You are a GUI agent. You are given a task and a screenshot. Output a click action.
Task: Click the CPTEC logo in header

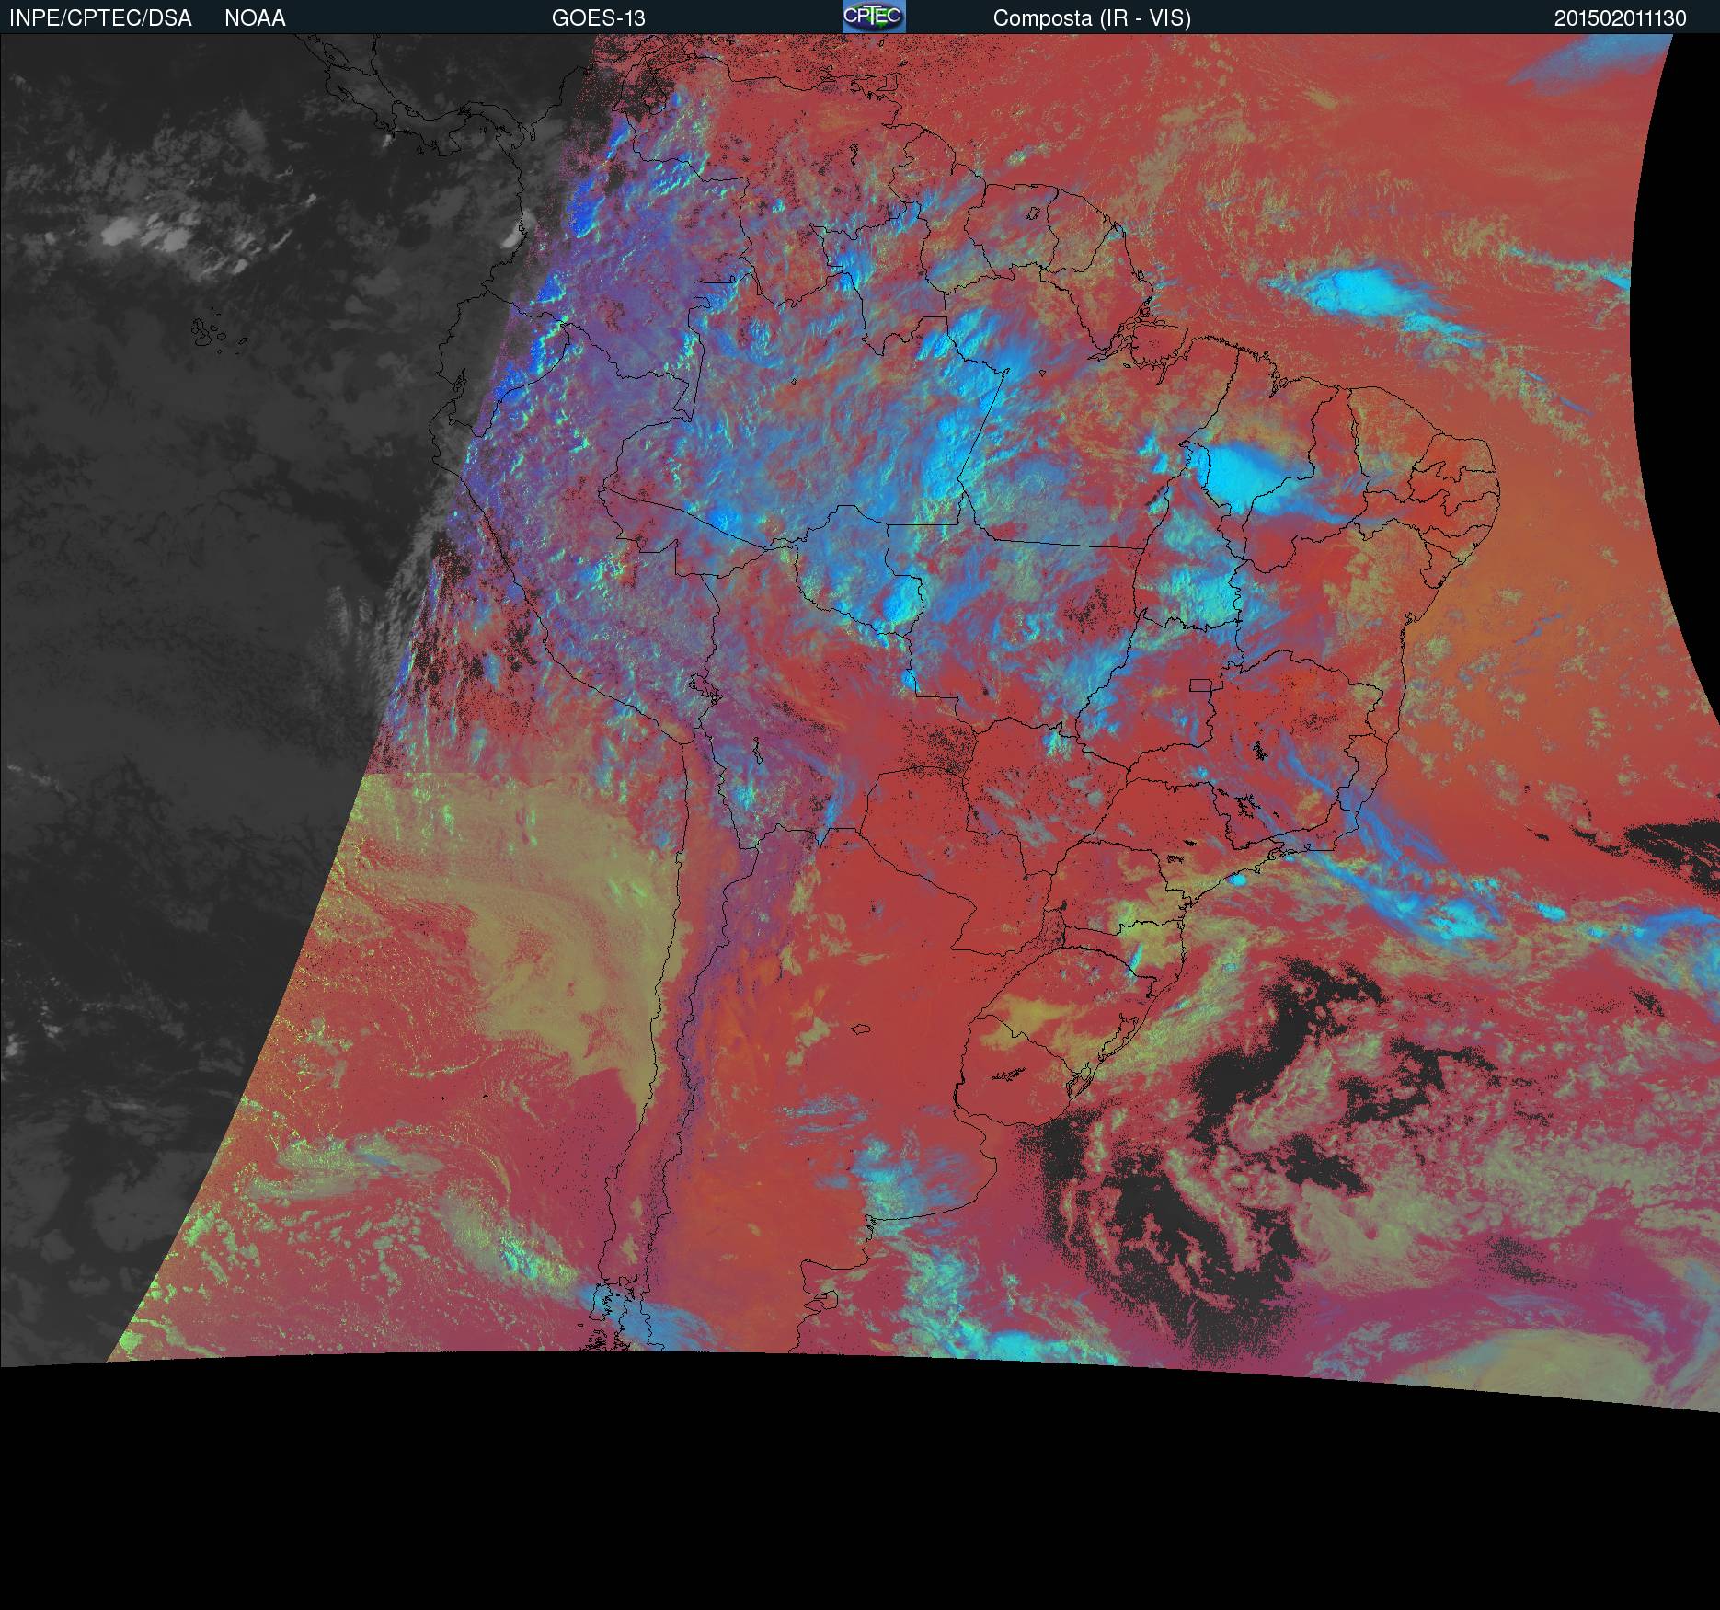click(874, 17)
